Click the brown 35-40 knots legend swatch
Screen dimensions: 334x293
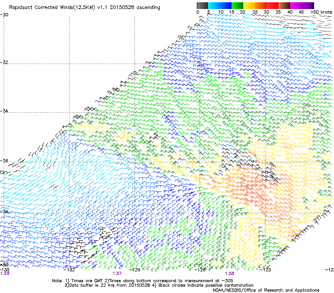coord(284,5)
